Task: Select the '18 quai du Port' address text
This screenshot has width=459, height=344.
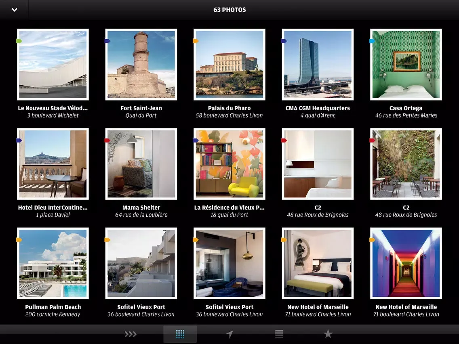Action: (229, 215)
